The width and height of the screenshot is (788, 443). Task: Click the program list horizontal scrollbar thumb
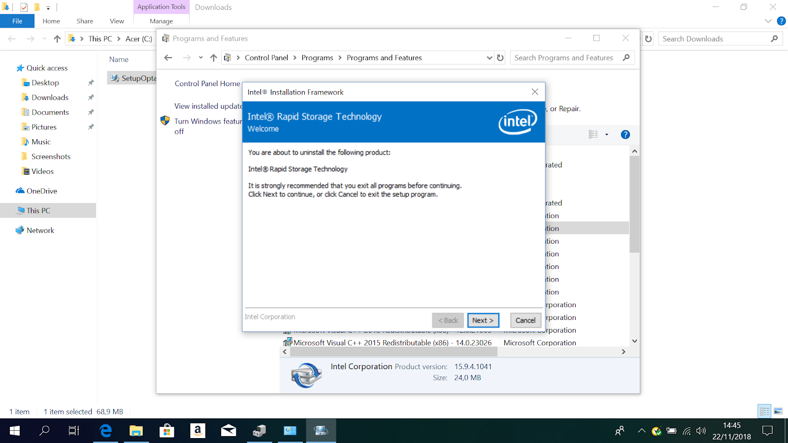pyautogui.click(x=394, y=352)
